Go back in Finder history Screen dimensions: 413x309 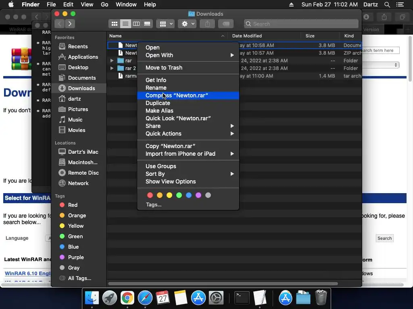pyautogui.click(x=60, y=24)
